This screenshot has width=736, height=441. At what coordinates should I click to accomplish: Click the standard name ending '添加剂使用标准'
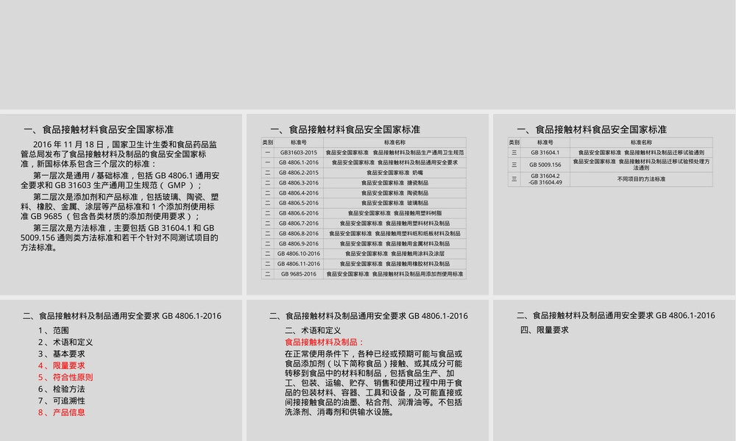point(394,274)
